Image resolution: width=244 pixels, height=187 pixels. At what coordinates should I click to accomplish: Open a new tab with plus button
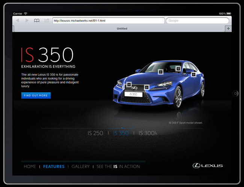pos(228,28)
